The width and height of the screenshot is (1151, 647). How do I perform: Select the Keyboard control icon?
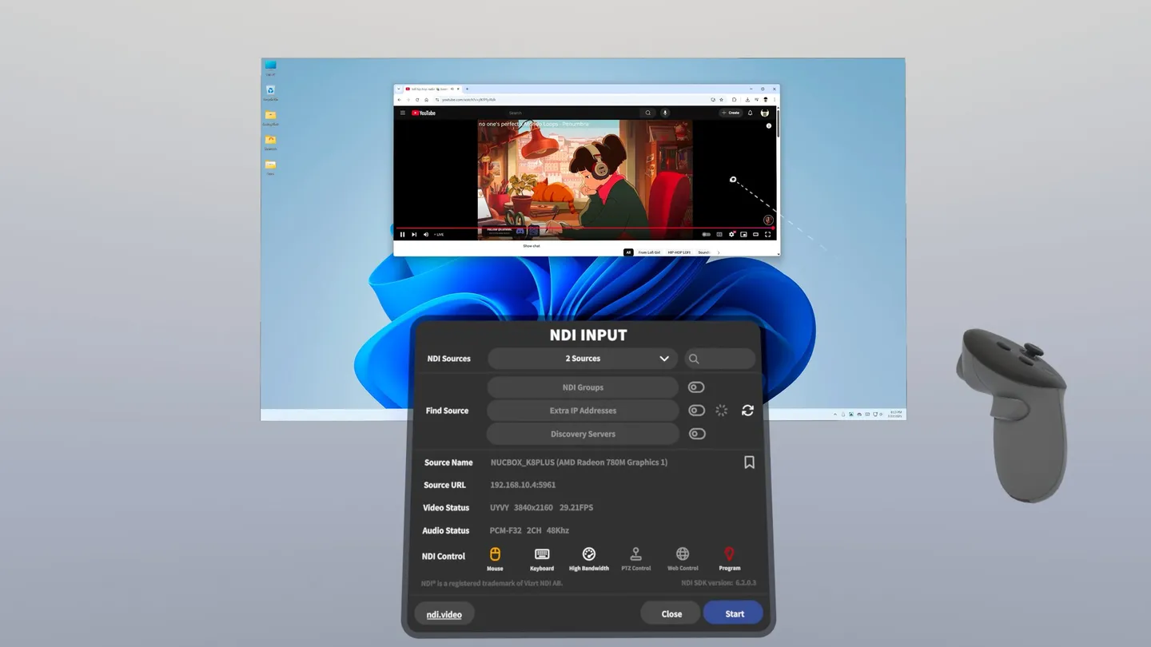[x=542, y=555]
